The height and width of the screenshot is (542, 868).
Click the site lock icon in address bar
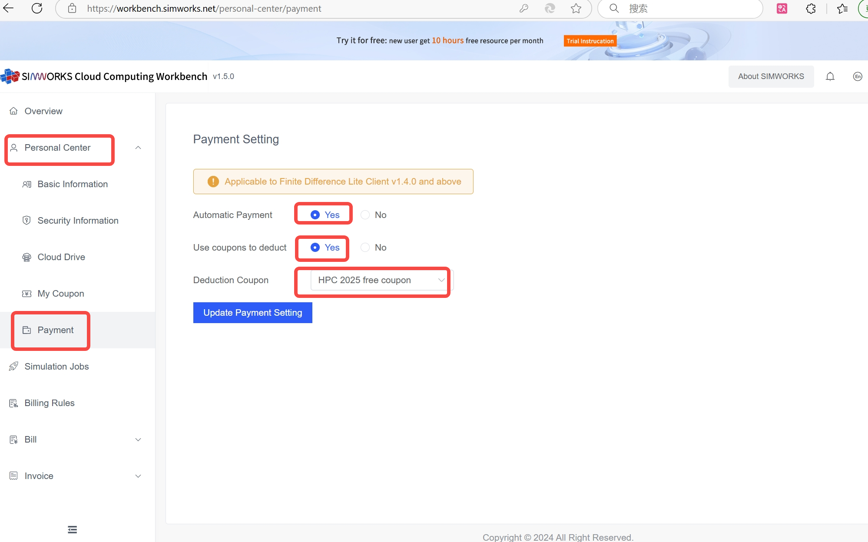point(72,8)
